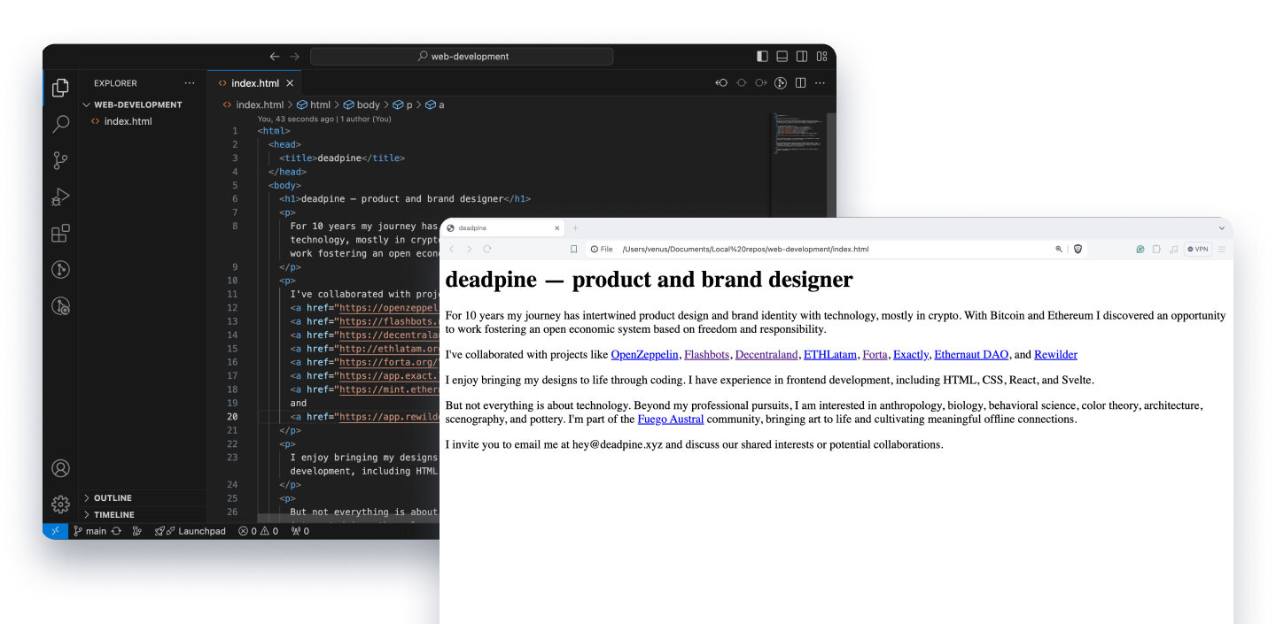The height and width of the screenshot is (624, 1276).
Task: Bookmark this page in the browser
Action: (x=573, y=250)
